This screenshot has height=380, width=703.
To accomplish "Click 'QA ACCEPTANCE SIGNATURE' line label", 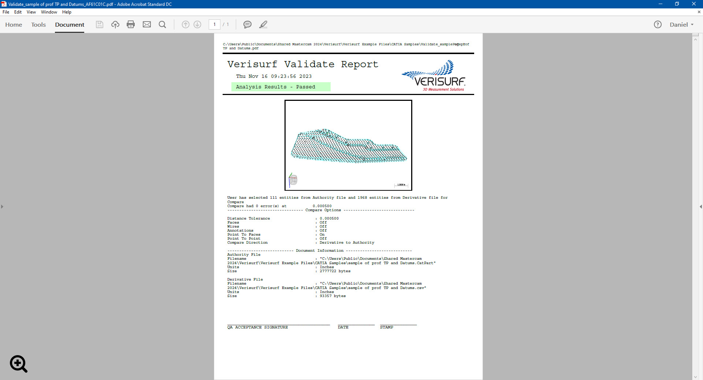I will [257, 327].
